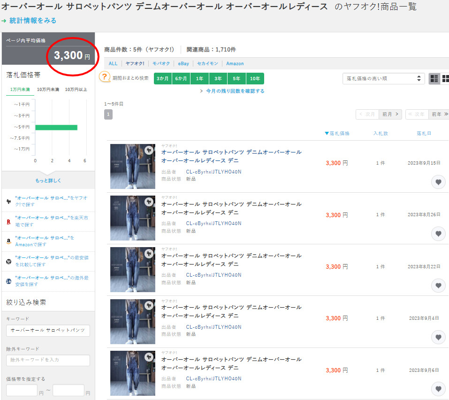Go to previous month with 前月 button

(x=390, y=114)
